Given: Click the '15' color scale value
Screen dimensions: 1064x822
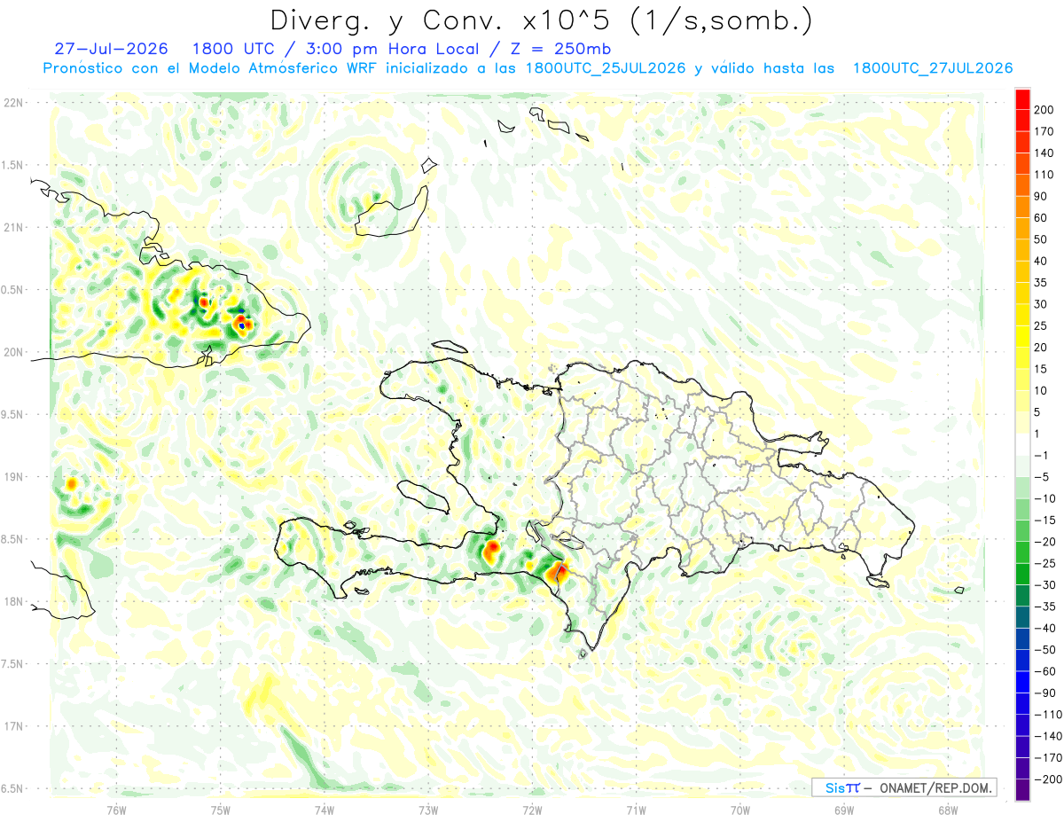Looking at the screenshot, I should pyautogui.click(x=1042, y=369).
